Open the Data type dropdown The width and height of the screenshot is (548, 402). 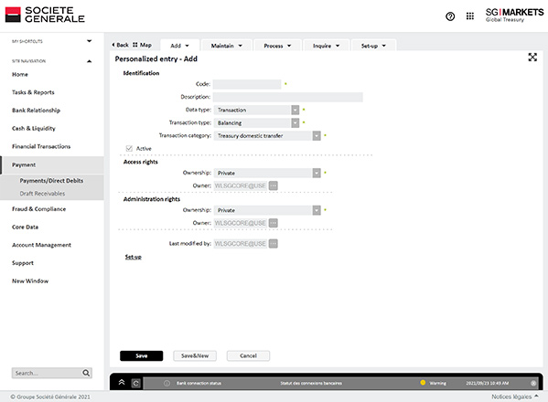coord(295,110)
